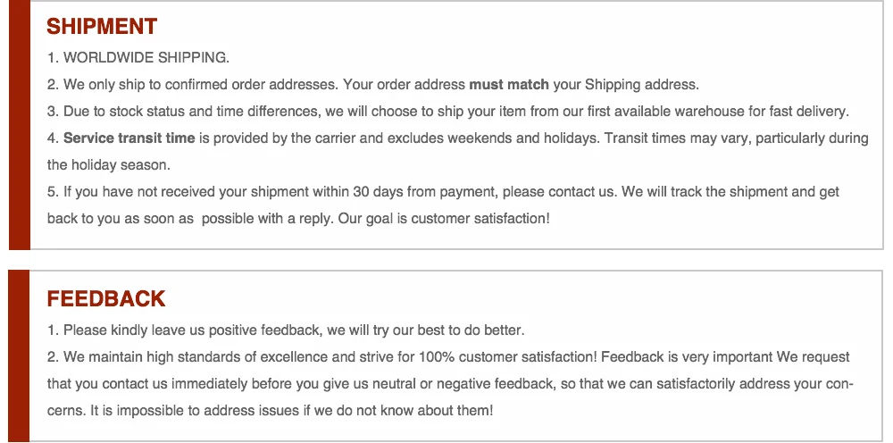This screenshot has width=893, height=443.
Task: Click the bold "must match" text
Action: (x=509, y=85)
